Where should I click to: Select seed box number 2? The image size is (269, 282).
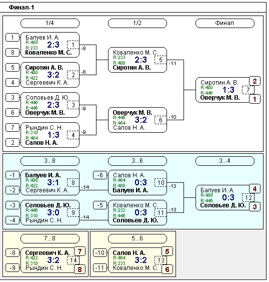(12, 143)
